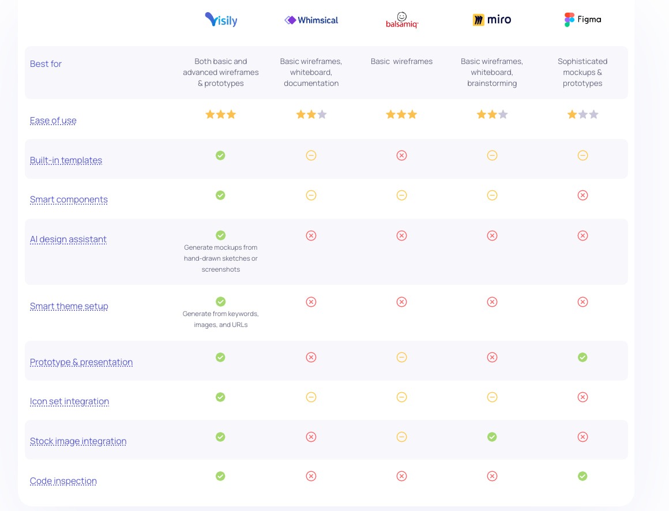669x511 pixels.
Task: Click Figma's red X for Smart components
Action: pyautogui.click(x=582, y=195)
